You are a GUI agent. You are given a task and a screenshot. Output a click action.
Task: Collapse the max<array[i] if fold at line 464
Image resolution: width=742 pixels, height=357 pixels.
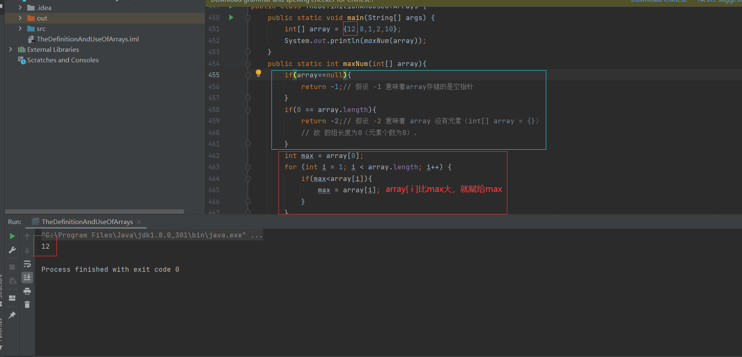(248, 179)
